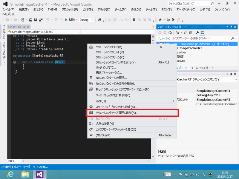Open Properties via the wrench icon

(197, 32)
